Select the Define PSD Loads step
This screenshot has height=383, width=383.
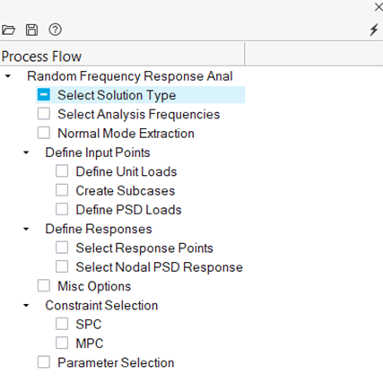(128, 210)
